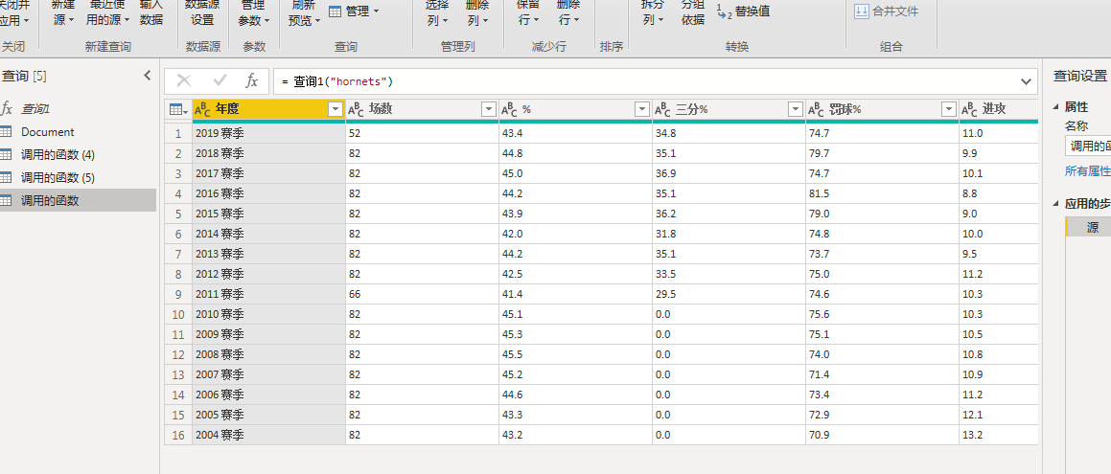
Task: Click 分组依据 button
Action: (x=693, y=12)
